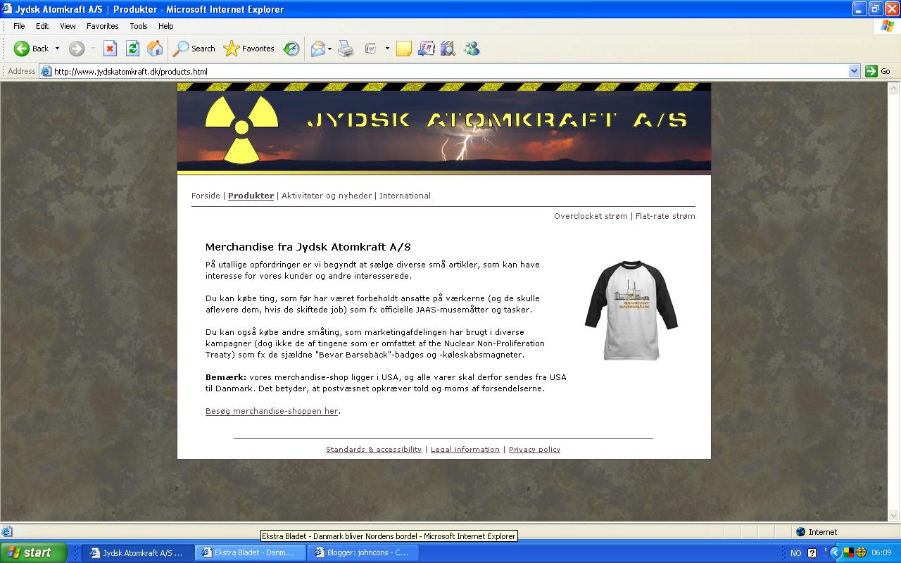Open the Favorites menu

103,26
